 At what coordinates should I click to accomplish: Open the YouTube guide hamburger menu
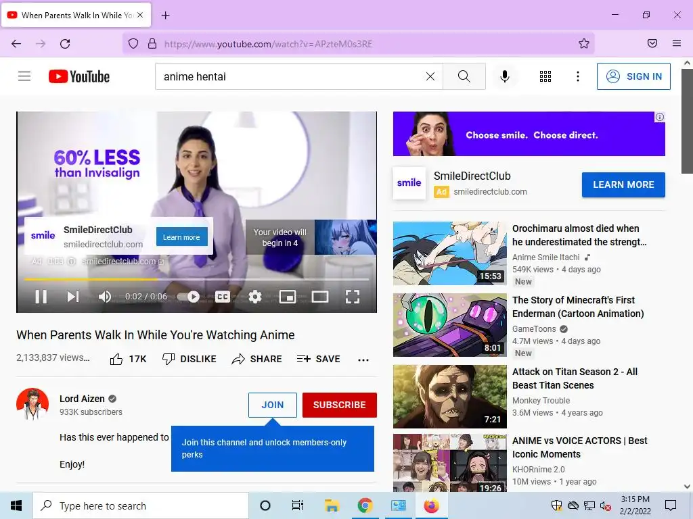(24, 76)
